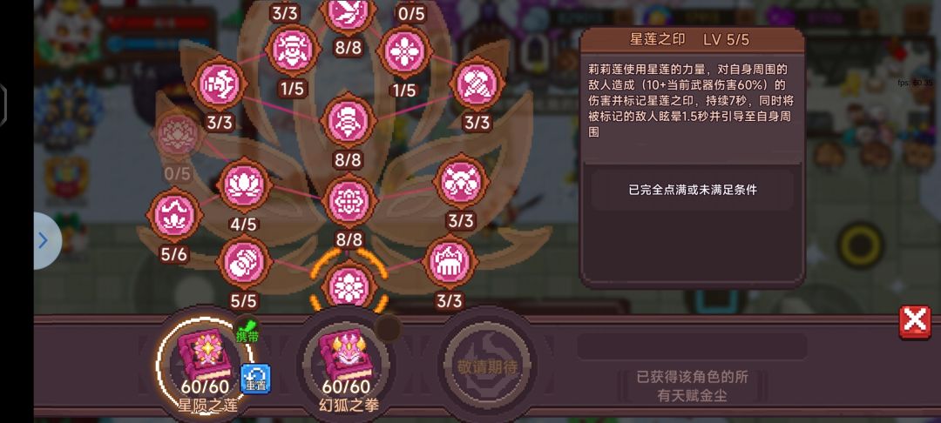The height and width of the screenshot is (423, 941).
Task: Select the skill node labeled 5/6
Action: pyautogui.click(x=174, y=214)
